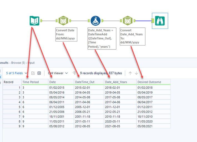The width and height of the screenshot is (197, 142).
Task: Select Date cell 21/05/2006
Action: click(x=61, y=112)
